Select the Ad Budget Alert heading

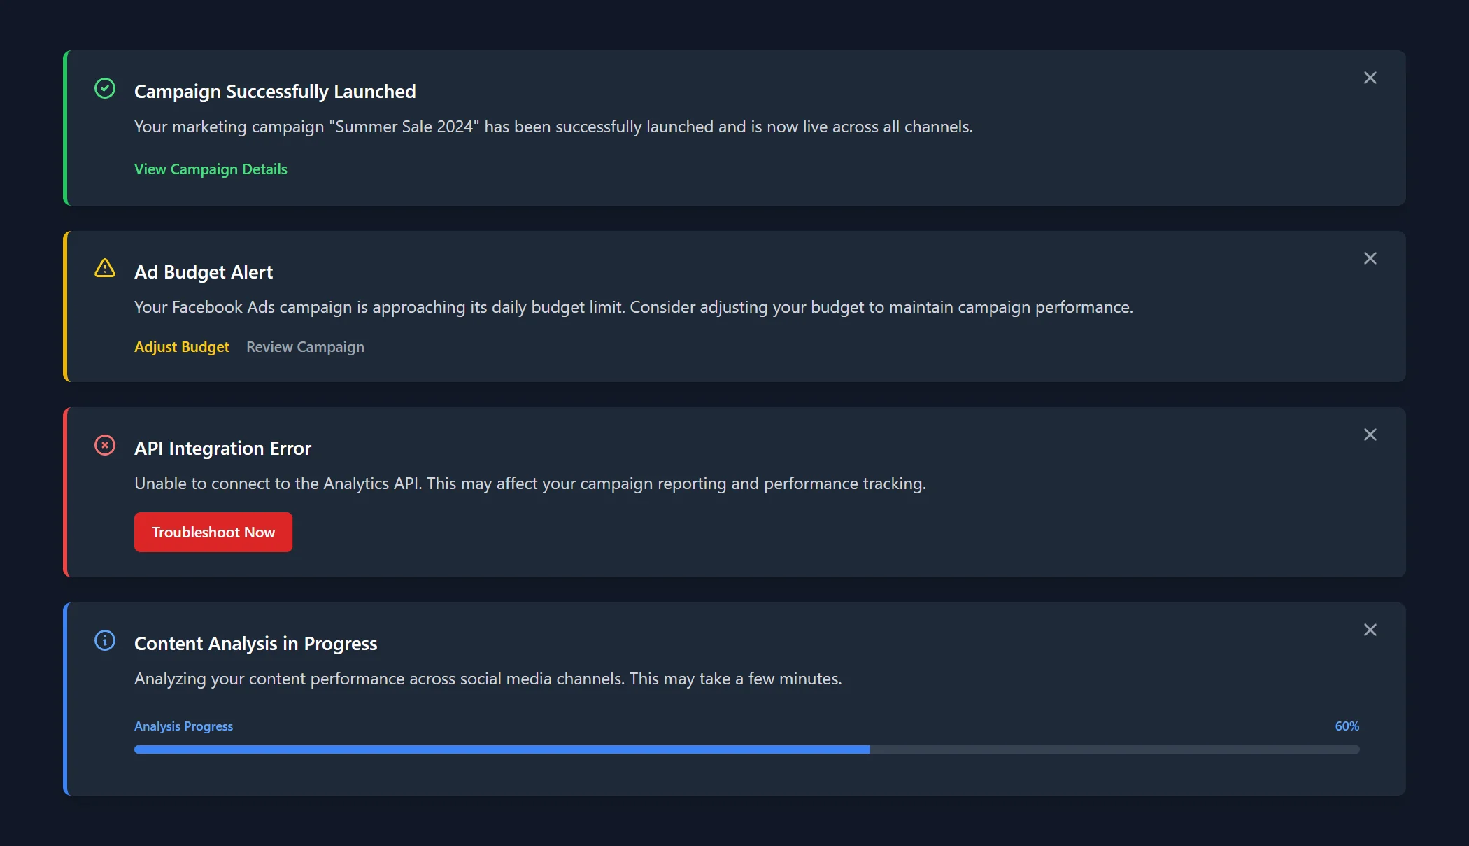pos(204,272)
